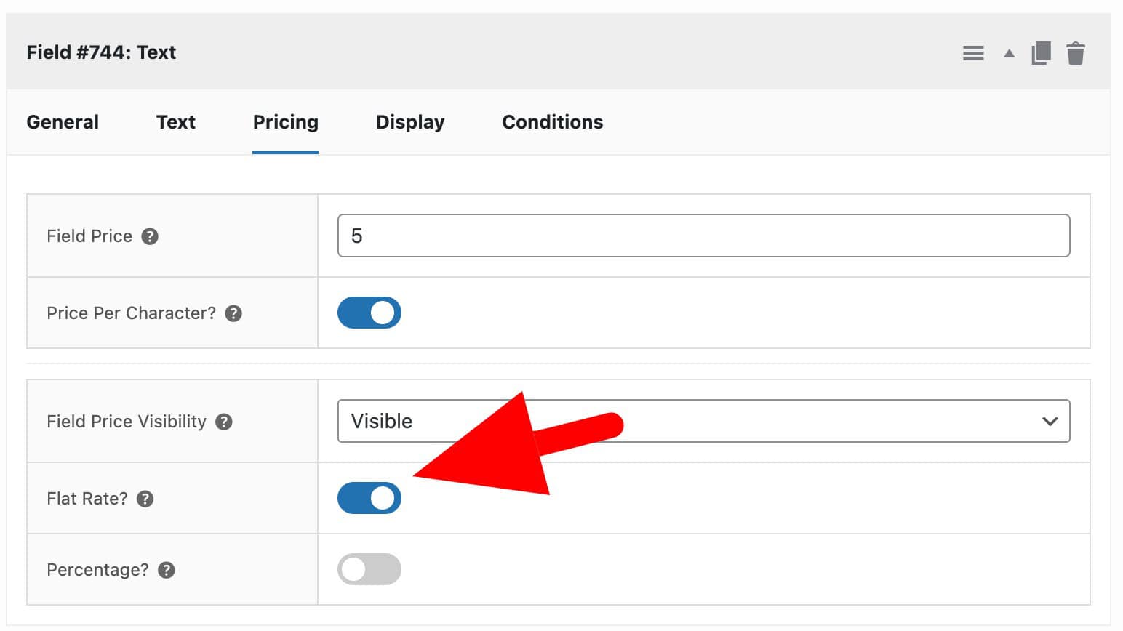Click the chevron on the Visible dropdown
This screenshot has height=631, width=1123.
pyautogui.click(x=1050, y=421)
